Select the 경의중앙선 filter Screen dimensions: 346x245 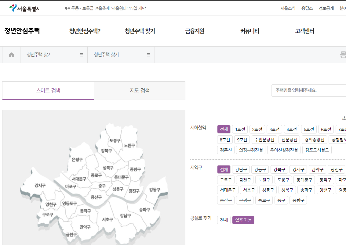314,140
